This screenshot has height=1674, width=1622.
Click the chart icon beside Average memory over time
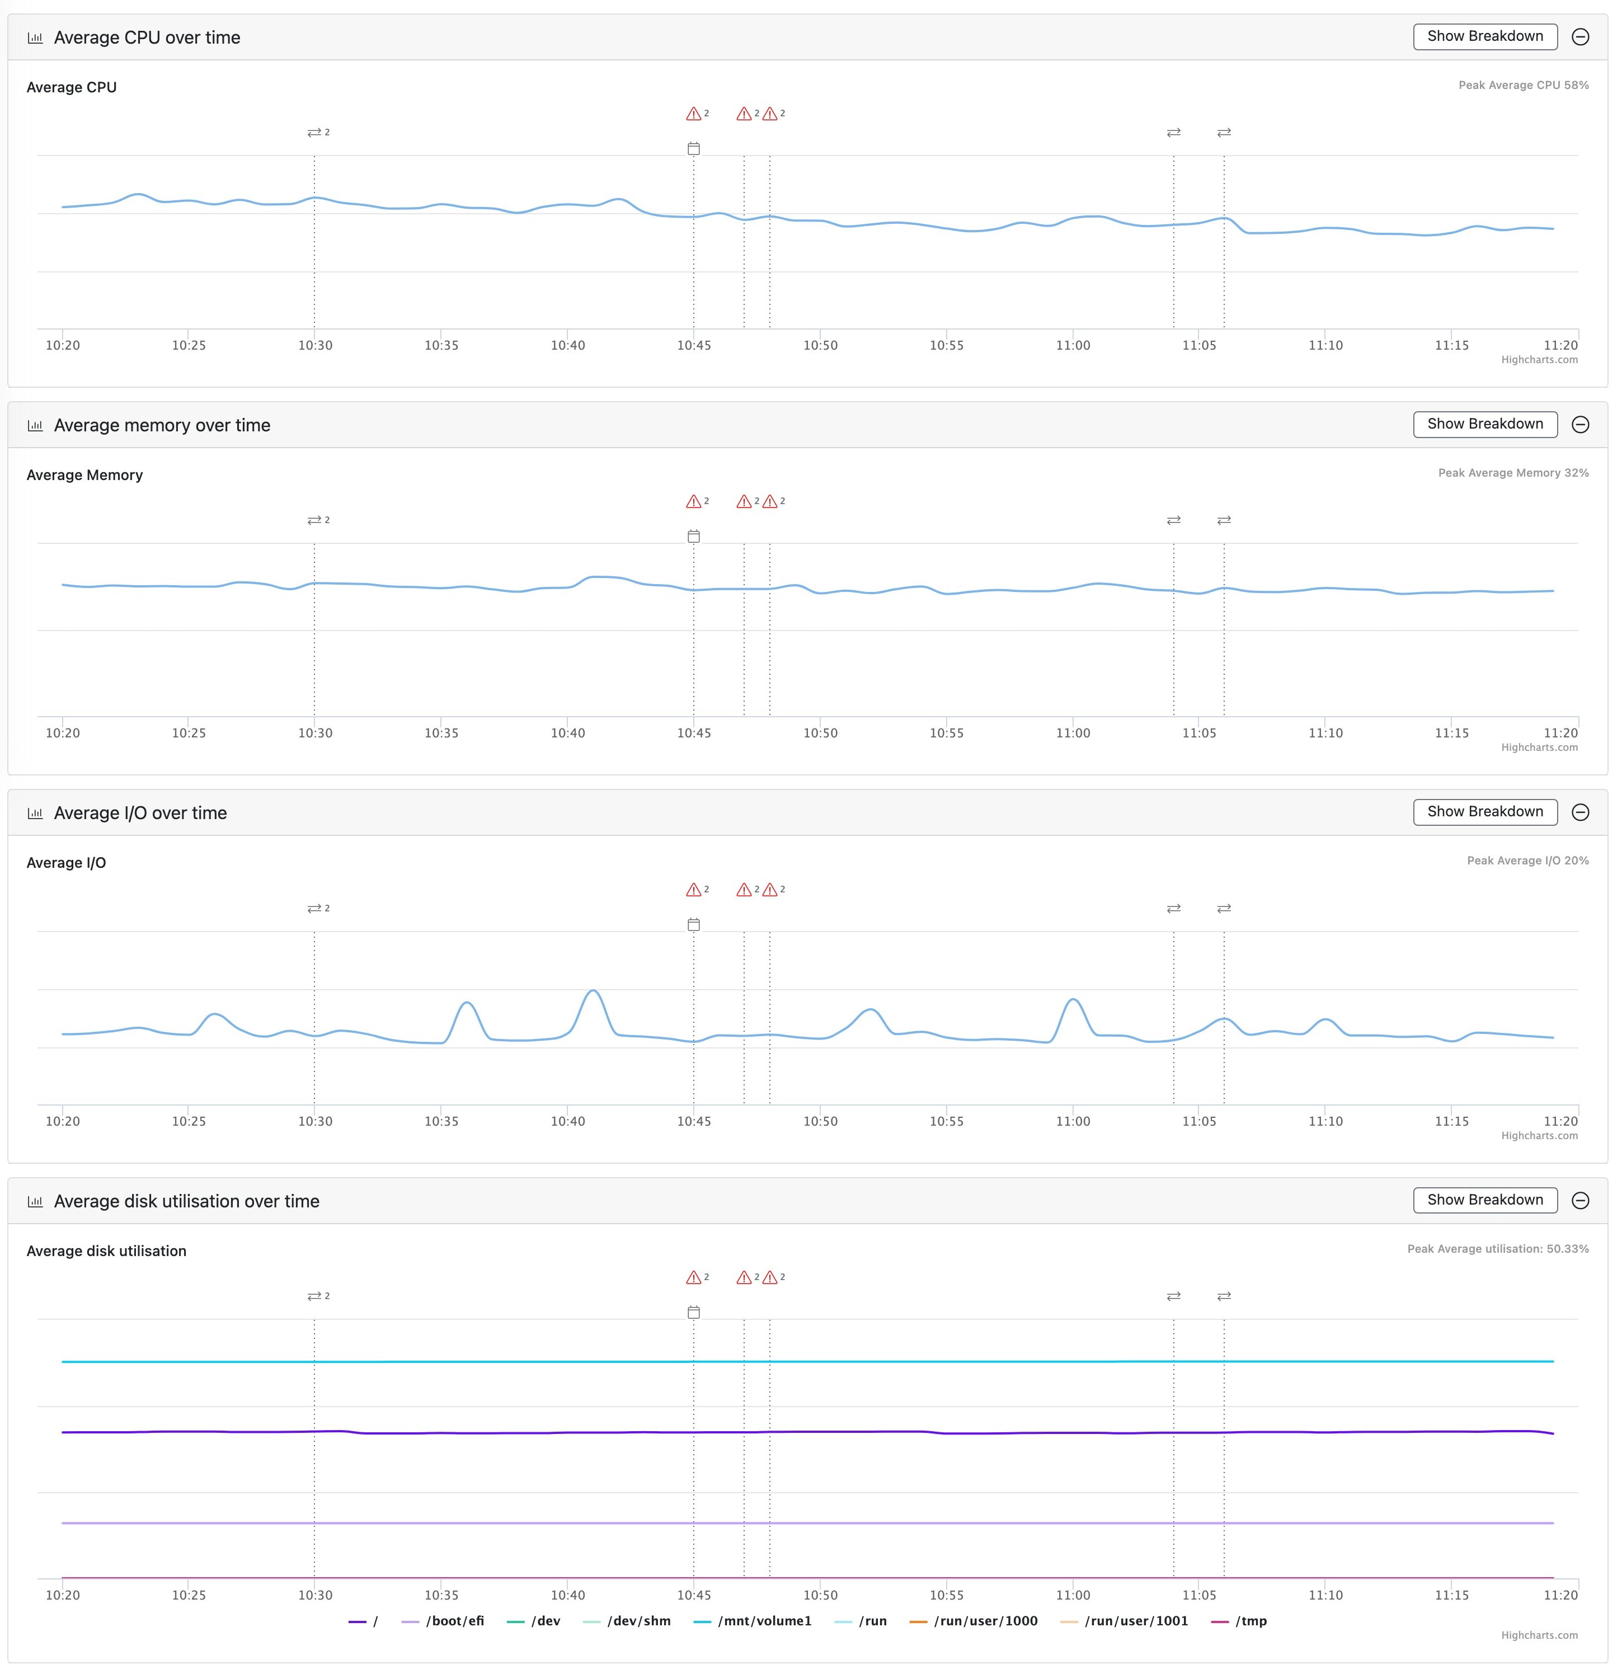point(35,425)
